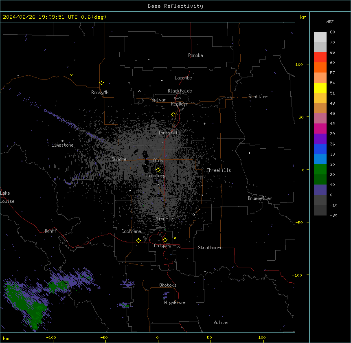
Task: Click the km unit label at top right
Action: pos(303,17)
